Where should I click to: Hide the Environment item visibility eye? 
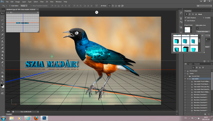coord(185,71)
